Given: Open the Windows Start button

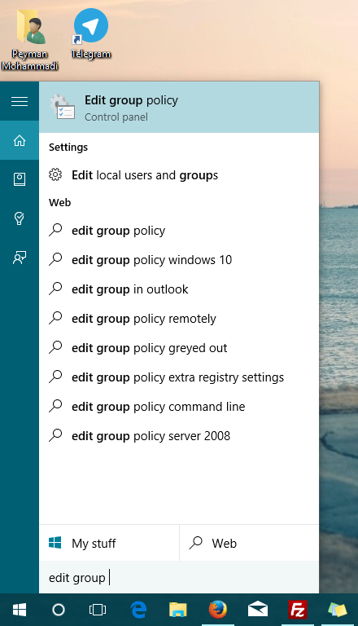Looking at the screenshot, I should [20, 610].
